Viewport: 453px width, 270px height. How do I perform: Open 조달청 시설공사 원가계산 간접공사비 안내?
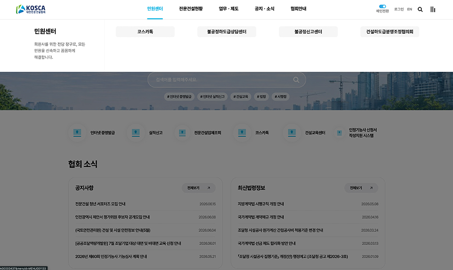click(x=280, y=230)
